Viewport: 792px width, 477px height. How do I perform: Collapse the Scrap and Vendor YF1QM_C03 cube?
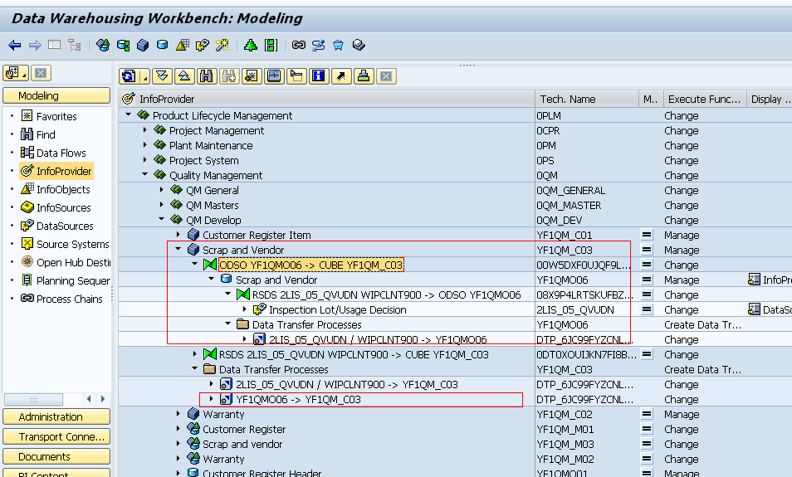click(x=178, y=250)
